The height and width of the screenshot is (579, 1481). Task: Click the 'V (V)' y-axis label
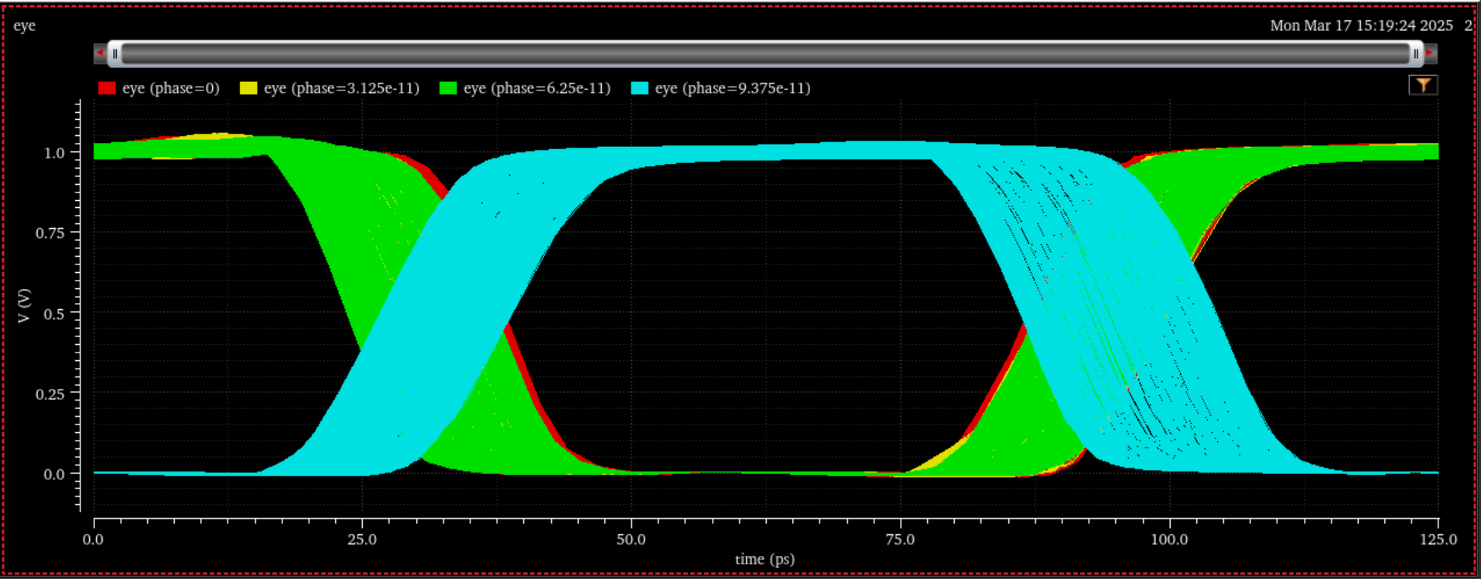point(25,306)
